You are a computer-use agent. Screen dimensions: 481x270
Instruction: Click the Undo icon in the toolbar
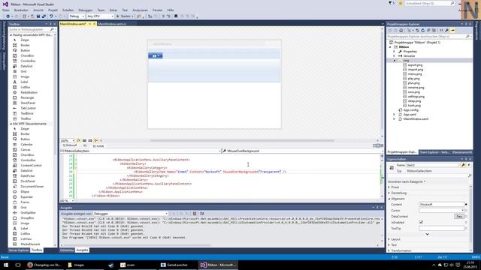coord(51,16)
